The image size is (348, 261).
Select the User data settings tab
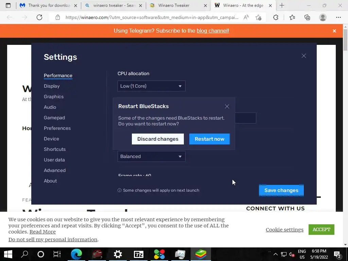[x=54, y=160]
